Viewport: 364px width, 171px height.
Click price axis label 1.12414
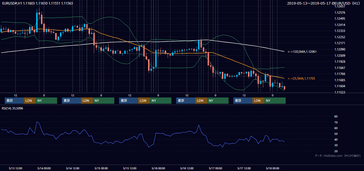(340, 25)
